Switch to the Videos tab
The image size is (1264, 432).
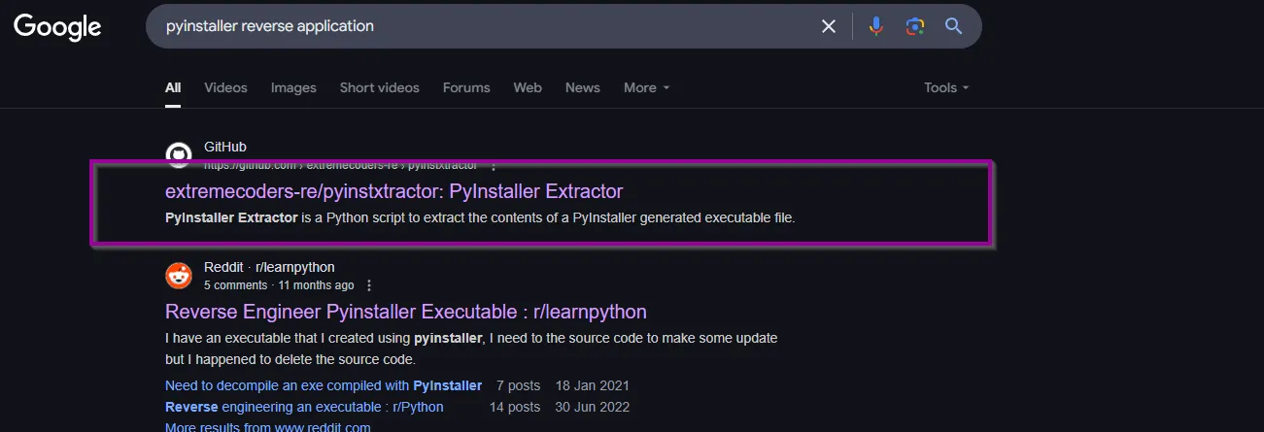click(225, 87)
